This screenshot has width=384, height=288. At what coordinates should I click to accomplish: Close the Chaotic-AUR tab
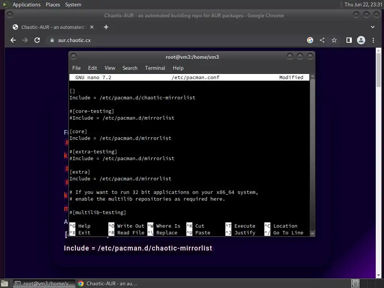(x=92, y=27)
